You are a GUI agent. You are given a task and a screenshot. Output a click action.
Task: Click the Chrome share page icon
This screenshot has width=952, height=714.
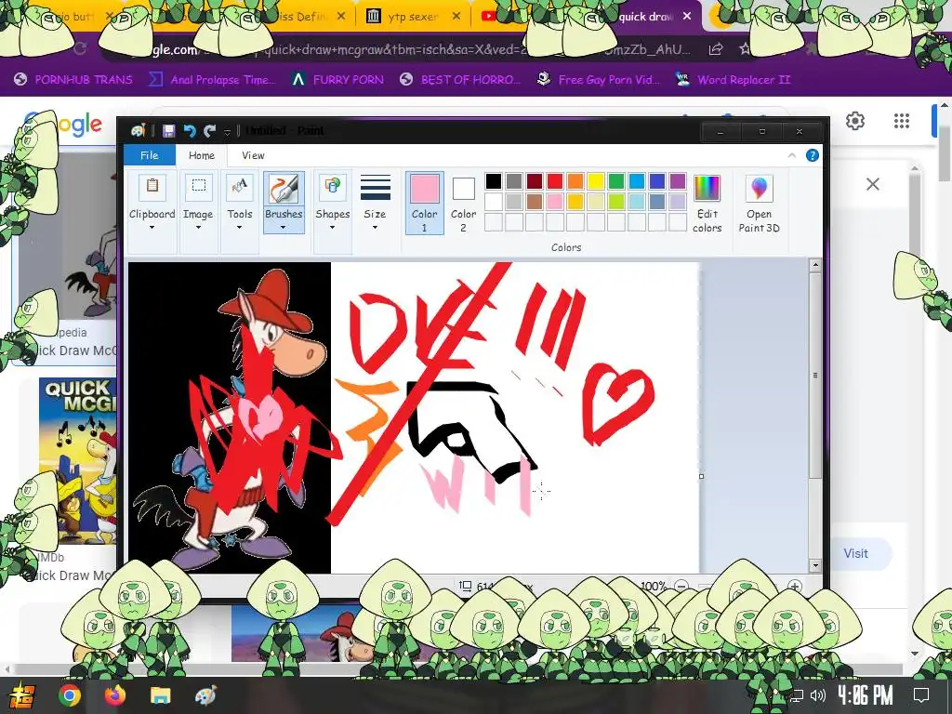click(x=716, y=49)
